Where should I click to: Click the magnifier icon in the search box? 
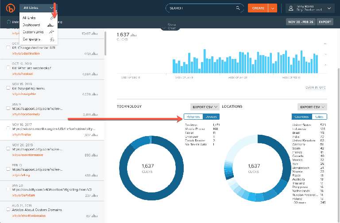tap(238, 8)
